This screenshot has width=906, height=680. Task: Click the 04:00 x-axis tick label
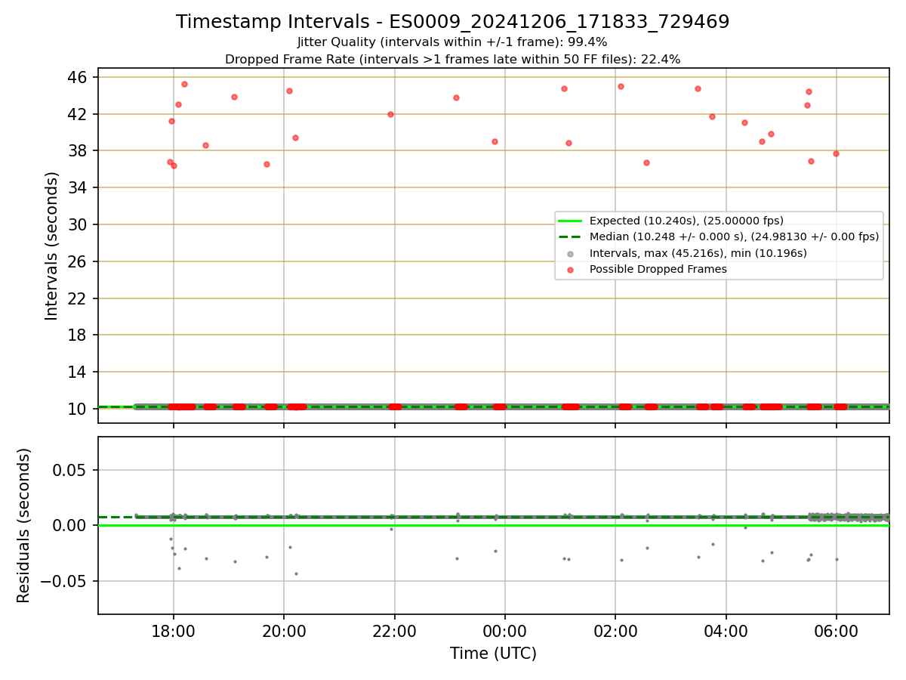tap(726, 631)
